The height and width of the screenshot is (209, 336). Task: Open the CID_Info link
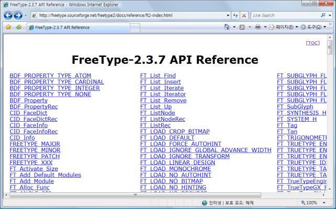(x=23, y=138)
